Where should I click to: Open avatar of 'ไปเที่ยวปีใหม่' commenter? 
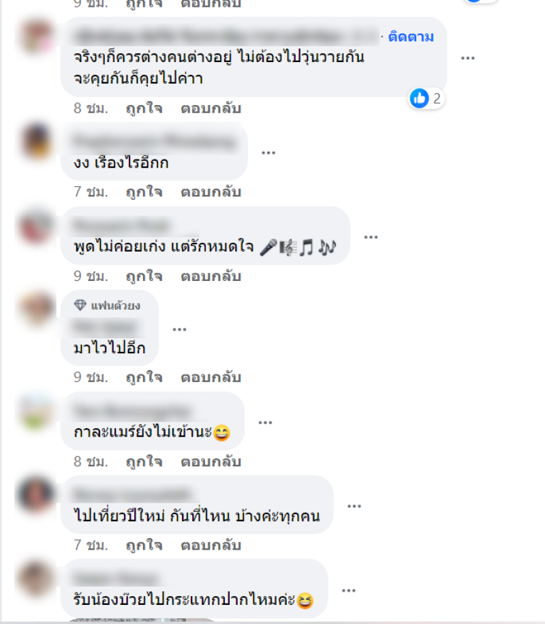[x=36, y=494]
